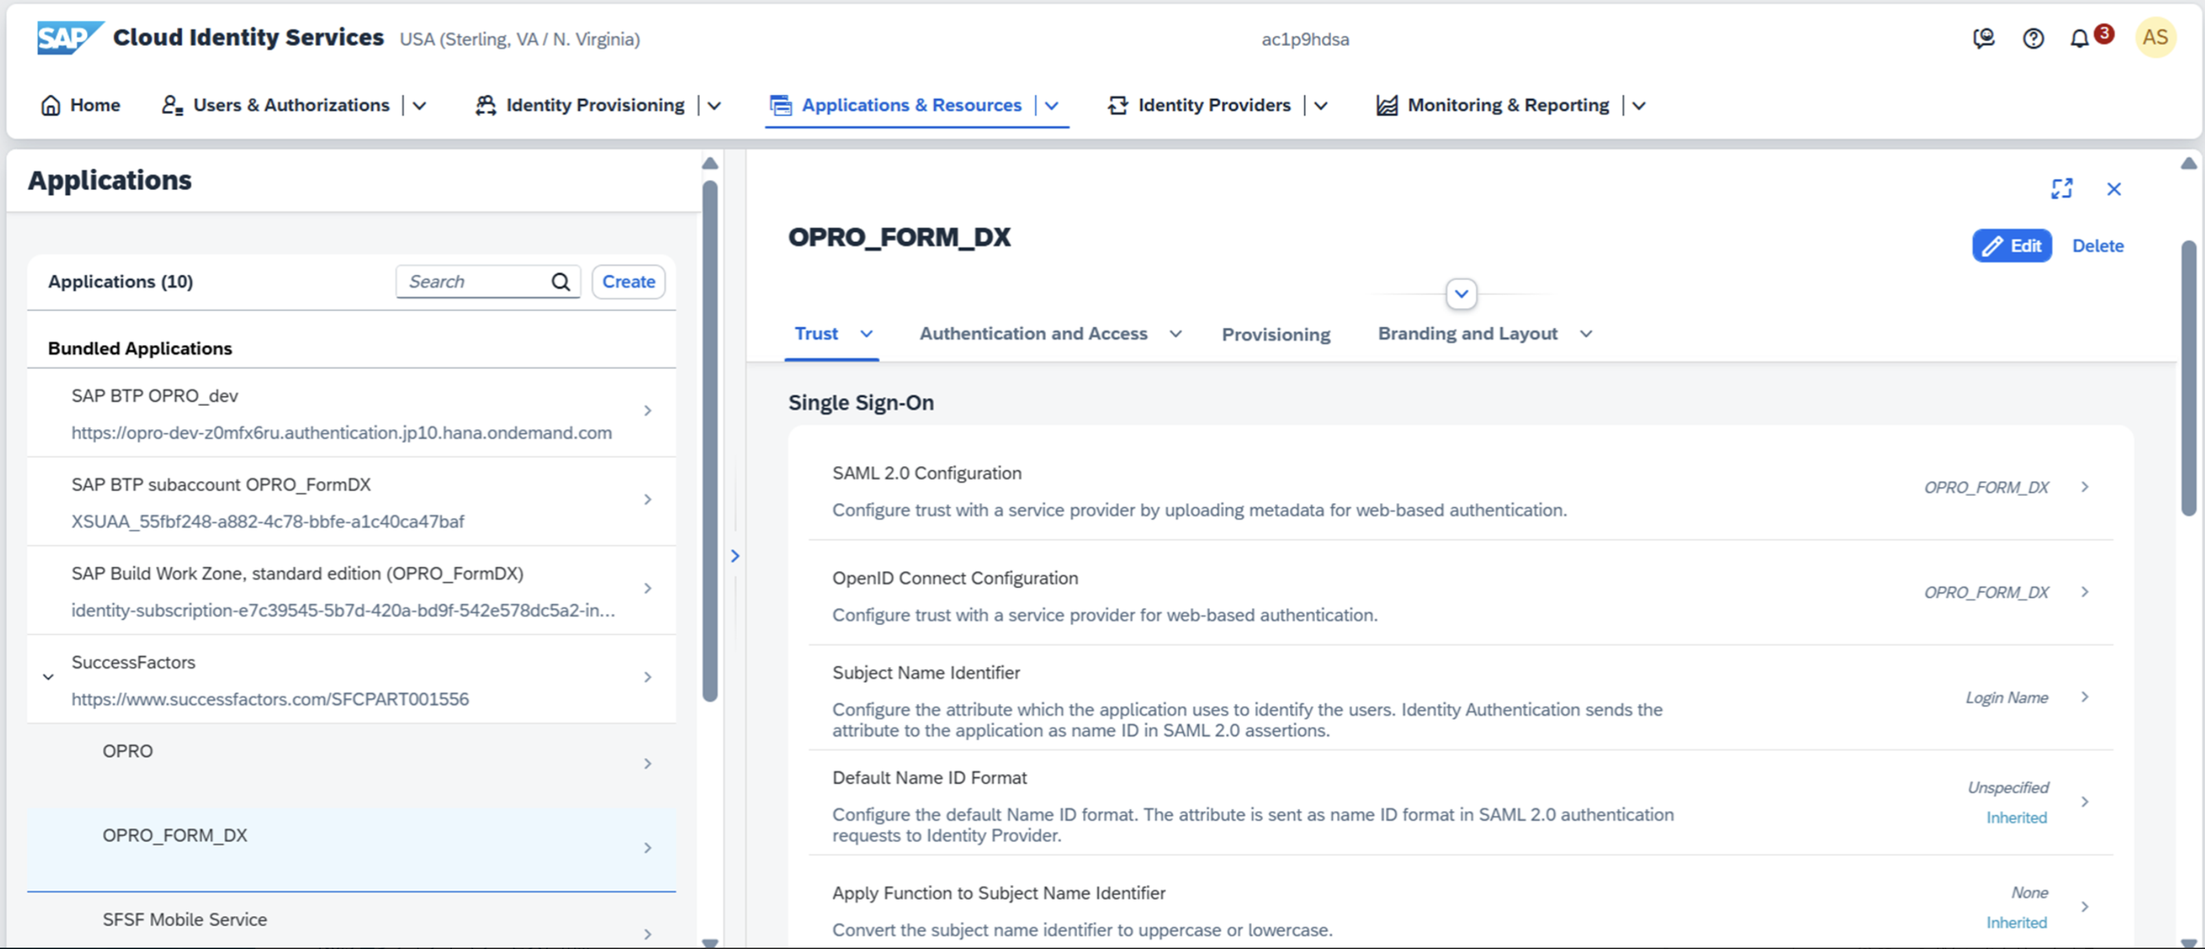2205x949 pixels.
Task: Expand the Users & Authorizations dropdown arrow
Action: (419, 105)
